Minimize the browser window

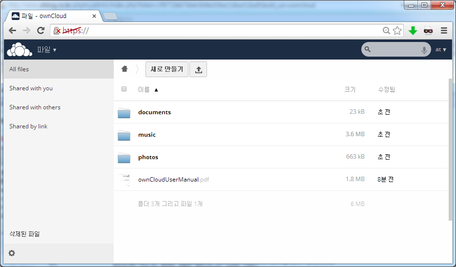point(411,5)
